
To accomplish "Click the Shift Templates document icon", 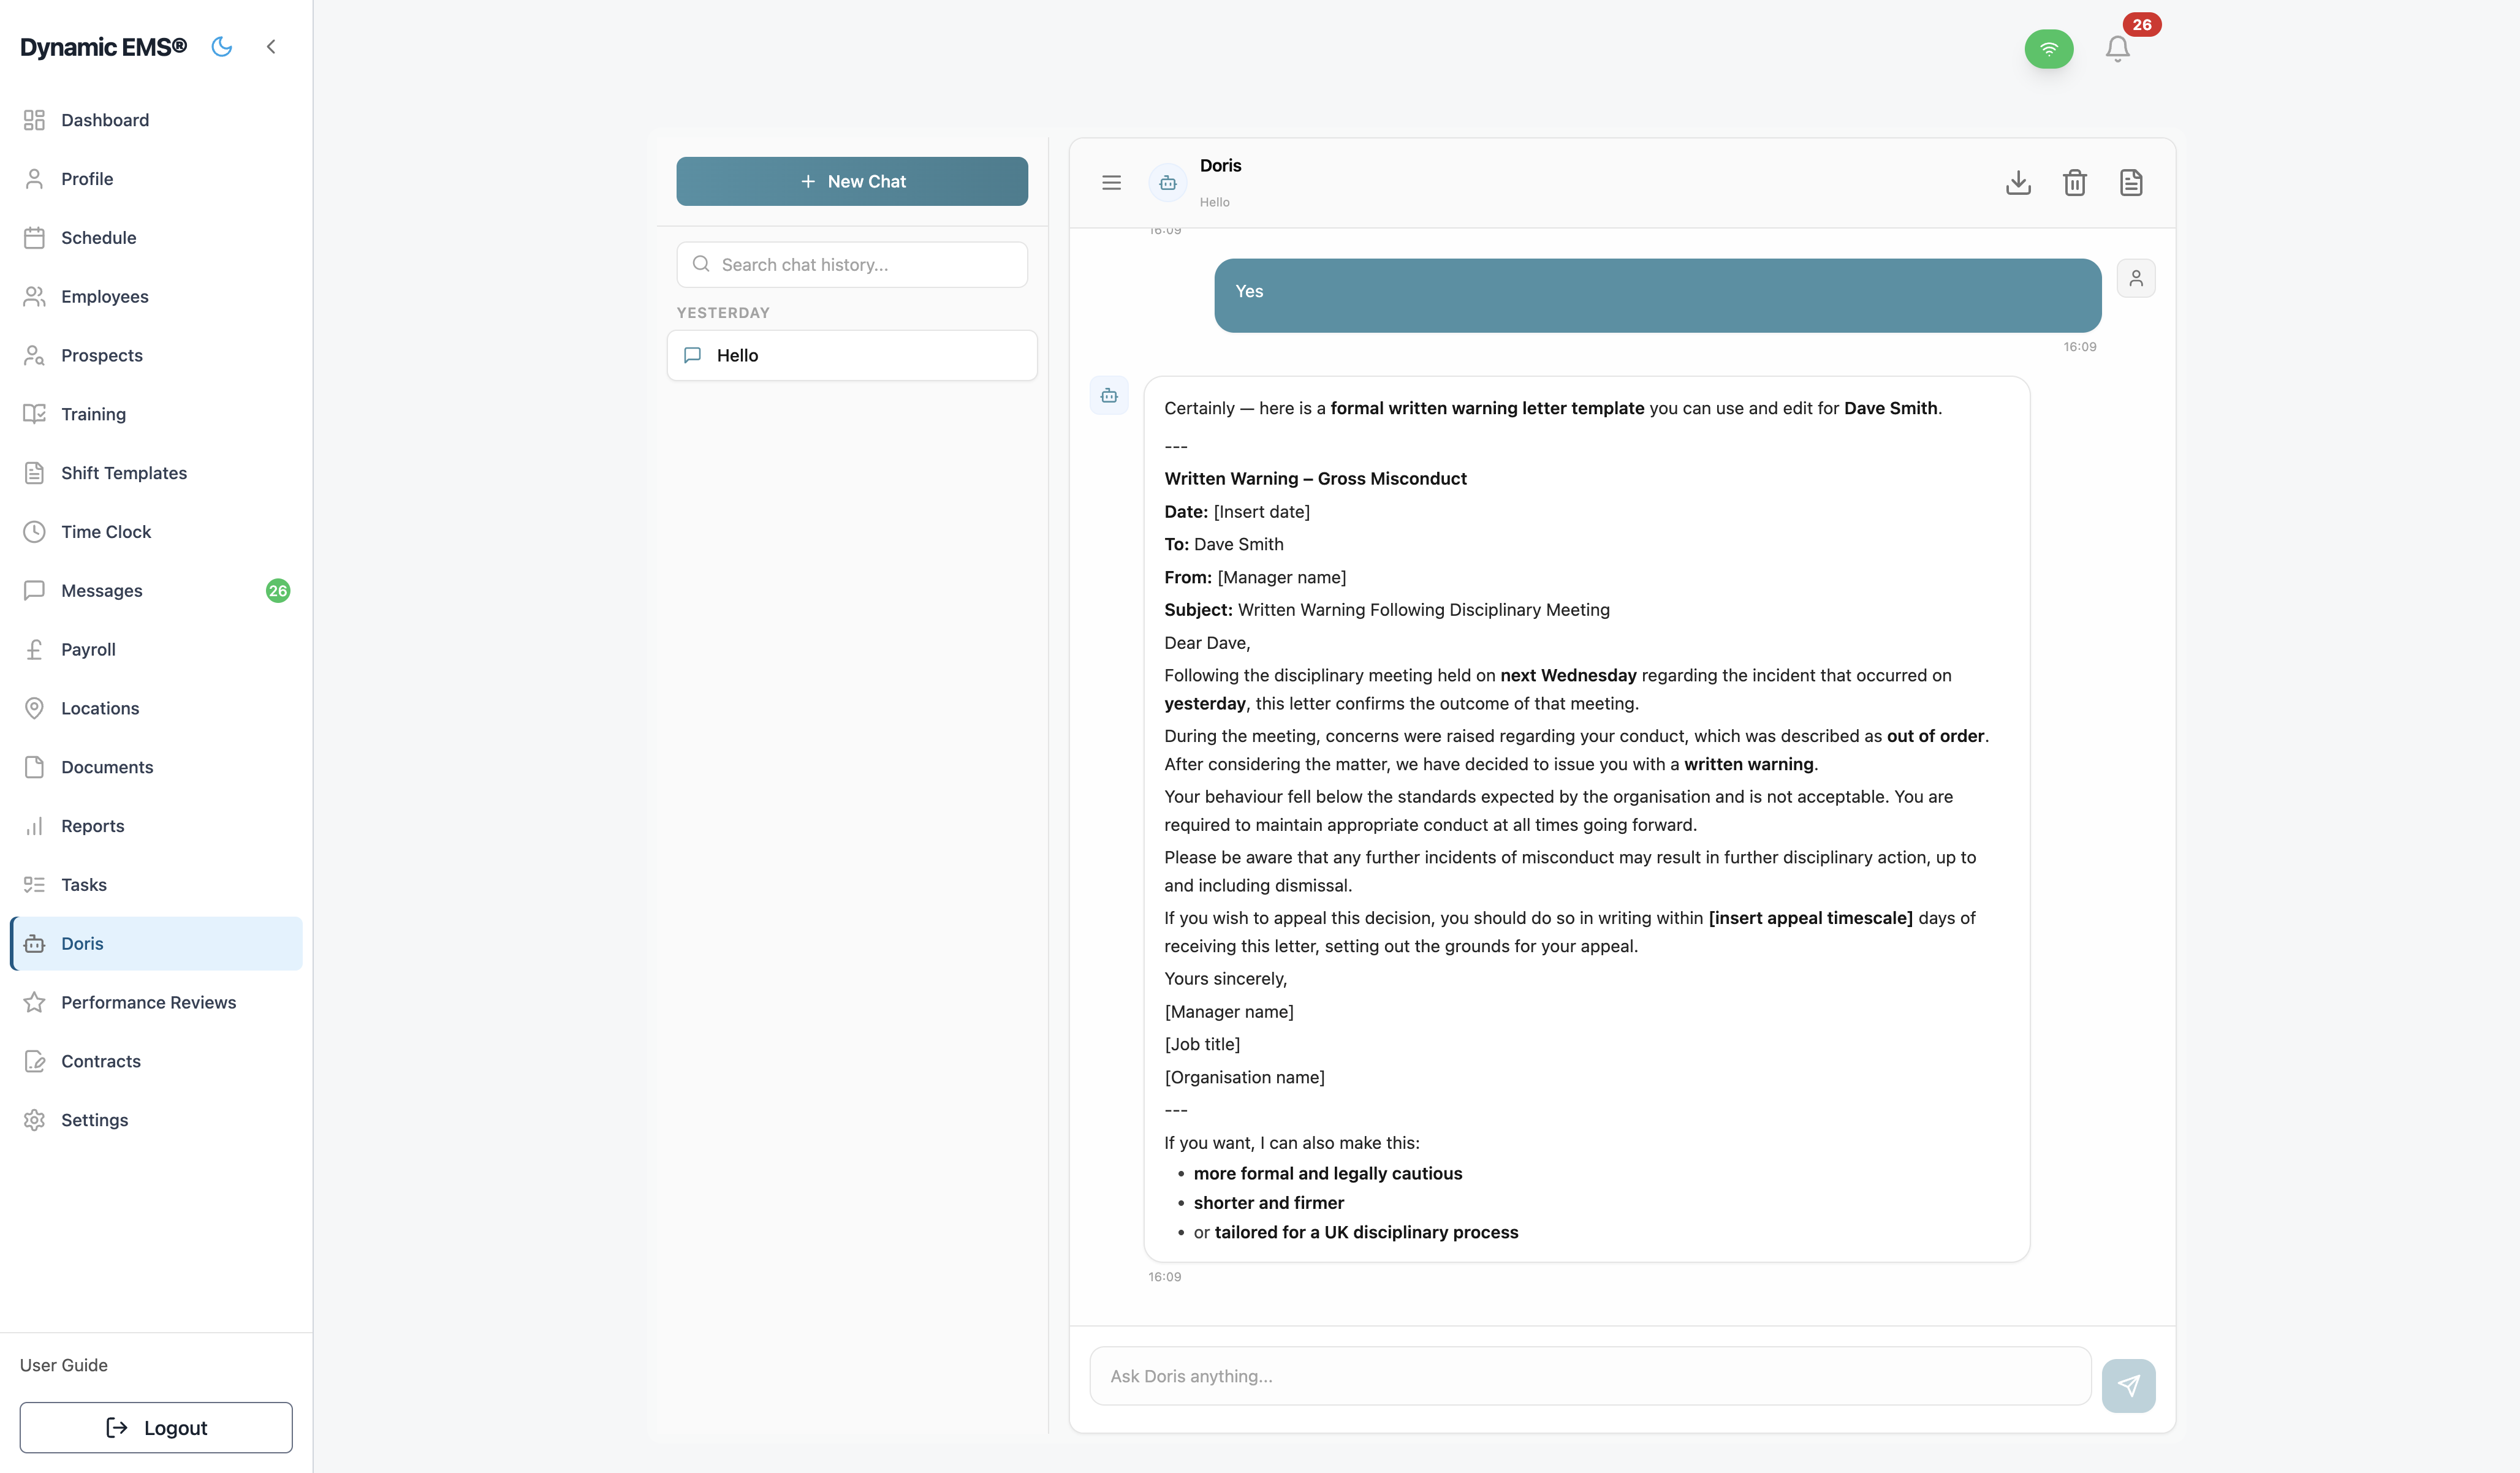I will 34,473.
